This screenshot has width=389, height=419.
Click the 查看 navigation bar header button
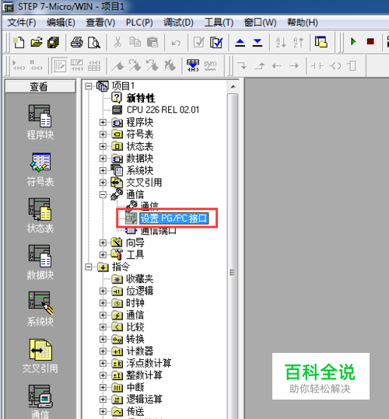tap(40, 86)
